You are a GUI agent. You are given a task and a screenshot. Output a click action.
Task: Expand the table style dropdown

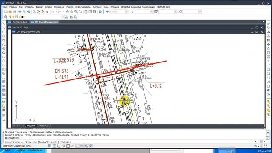coord(176,12)
